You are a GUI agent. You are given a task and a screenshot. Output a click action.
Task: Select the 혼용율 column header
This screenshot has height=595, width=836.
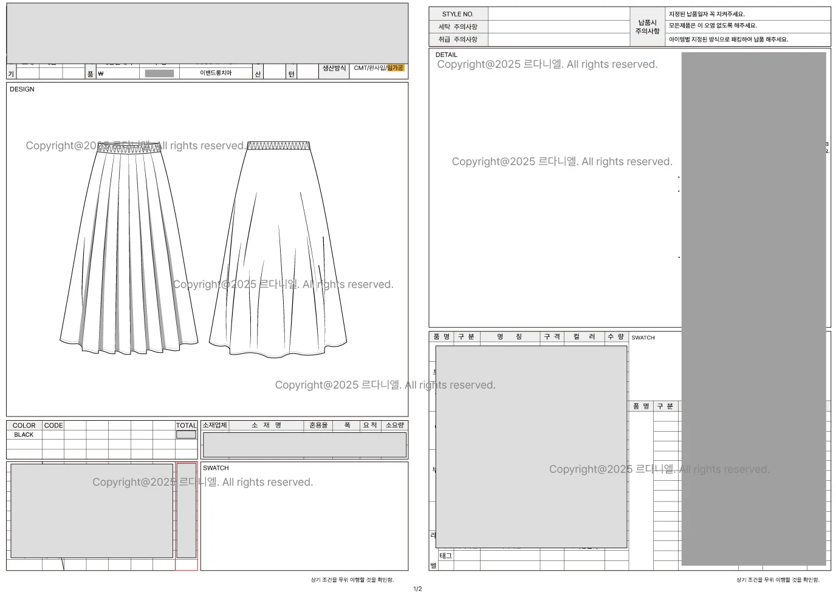click(x=318, y=426)
